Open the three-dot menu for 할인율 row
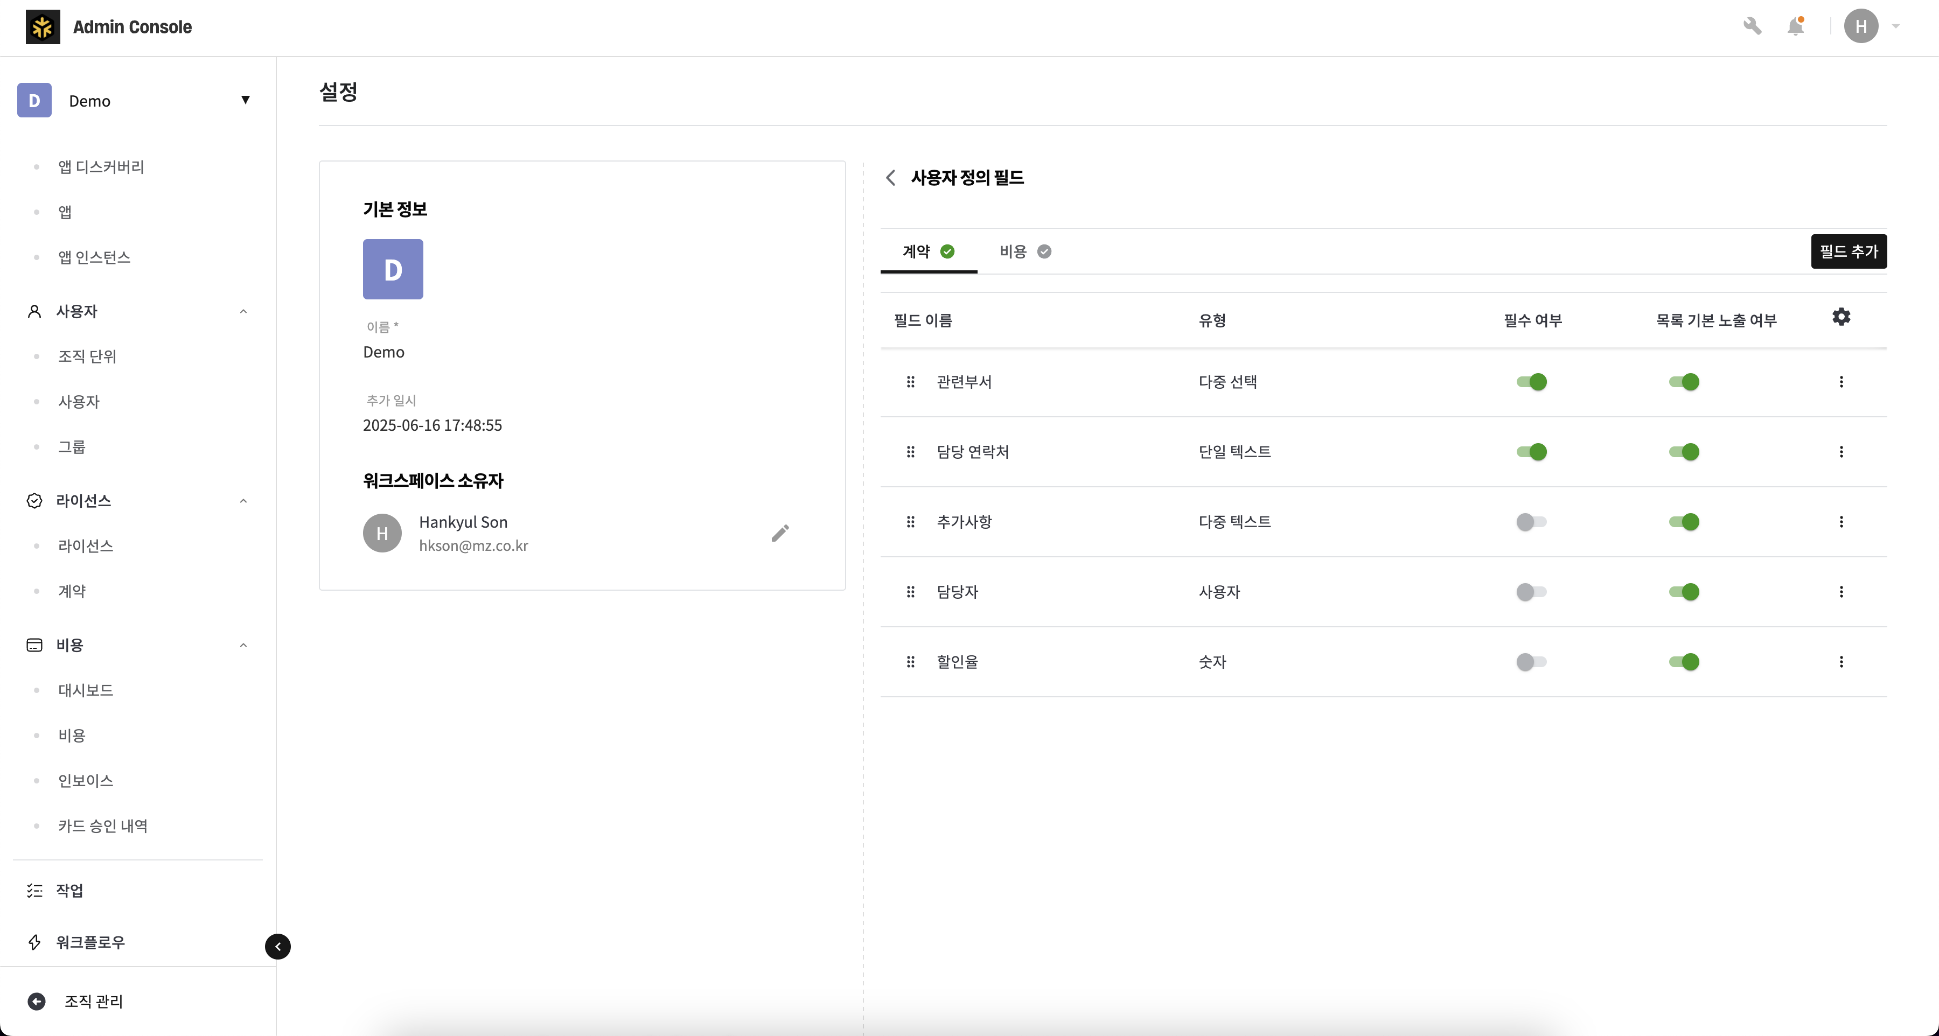 [x=1842, y=662]
